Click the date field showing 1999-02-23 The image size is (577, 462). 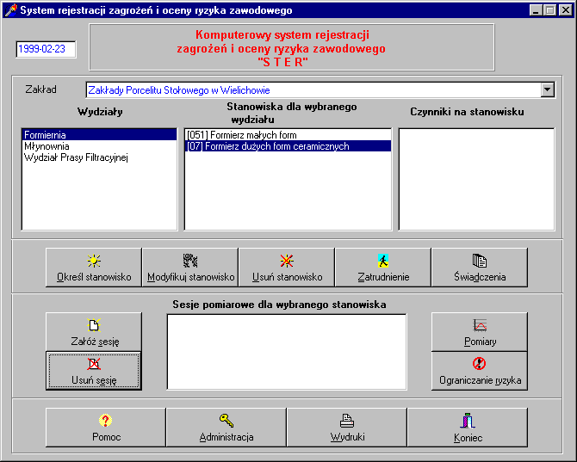pos(46,49)
